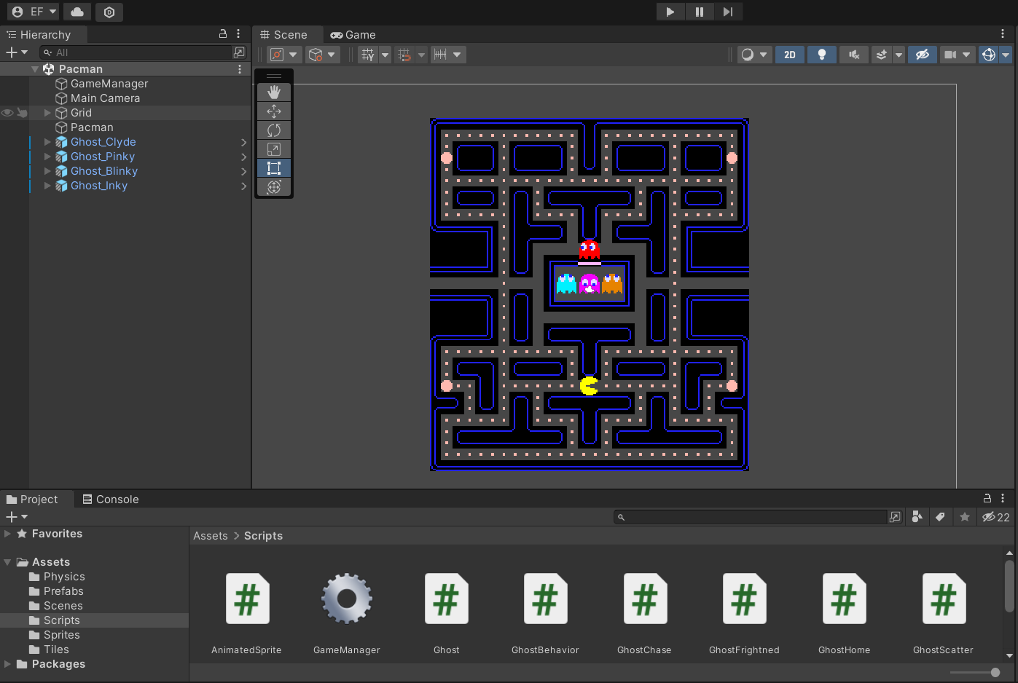Open Hierarchy create (+) dropdown

(x=16, y=52)
